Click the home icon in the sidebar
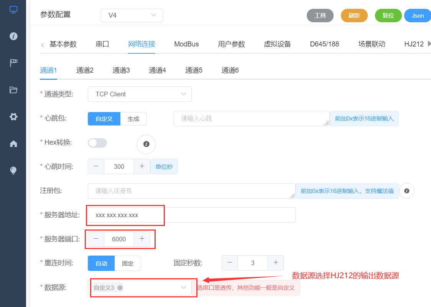431x307 pixels. (x=13, y=144)
